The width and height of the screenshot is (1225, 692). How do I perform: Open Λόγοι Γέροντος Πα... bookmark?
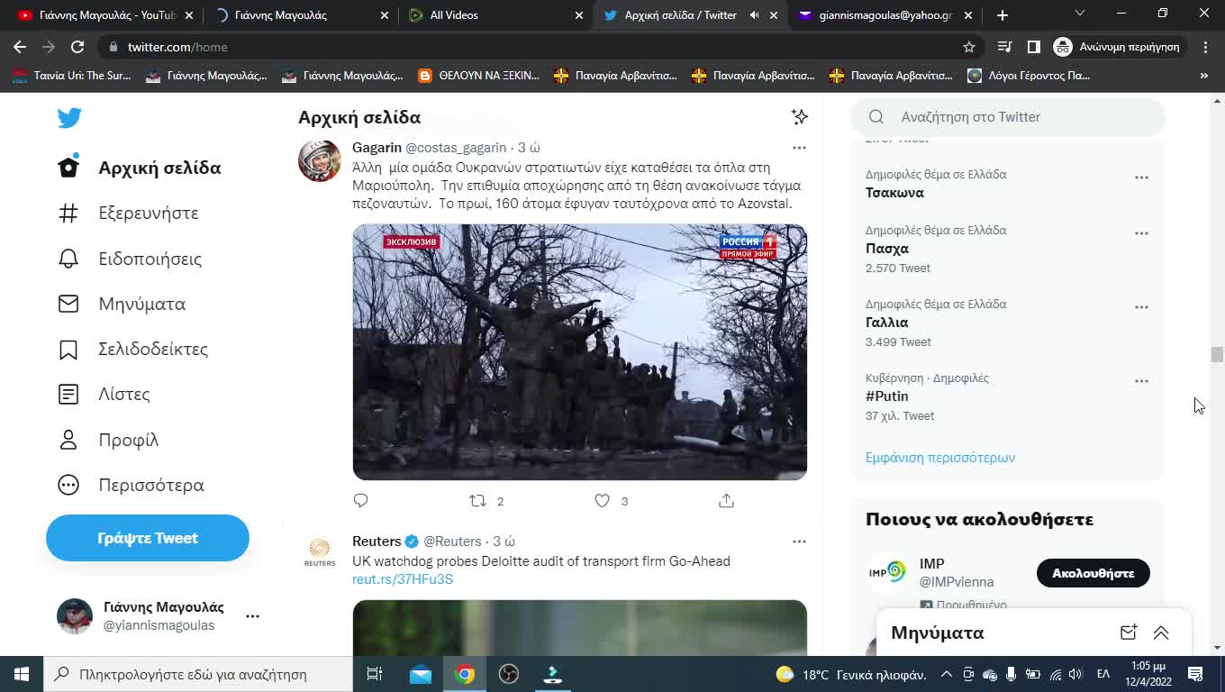1029,76
